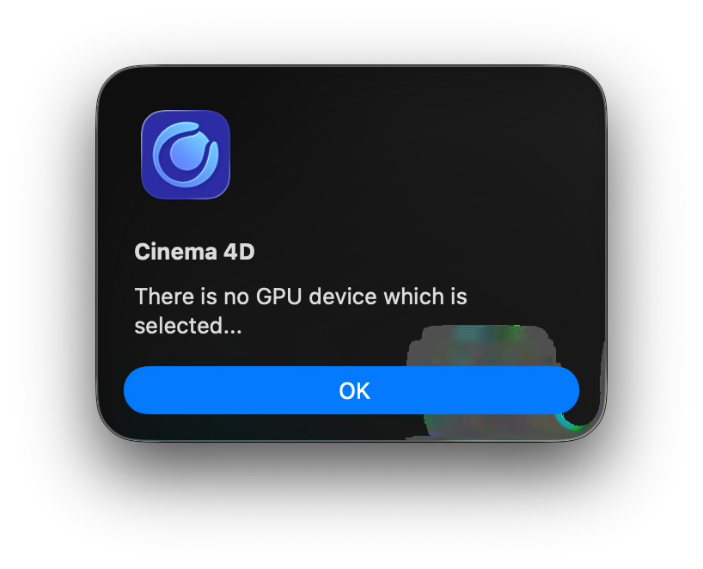Viewport: 703px width, 569px height.
Task: Click the "There is no GPU device" message line
Action: (301, 297)
